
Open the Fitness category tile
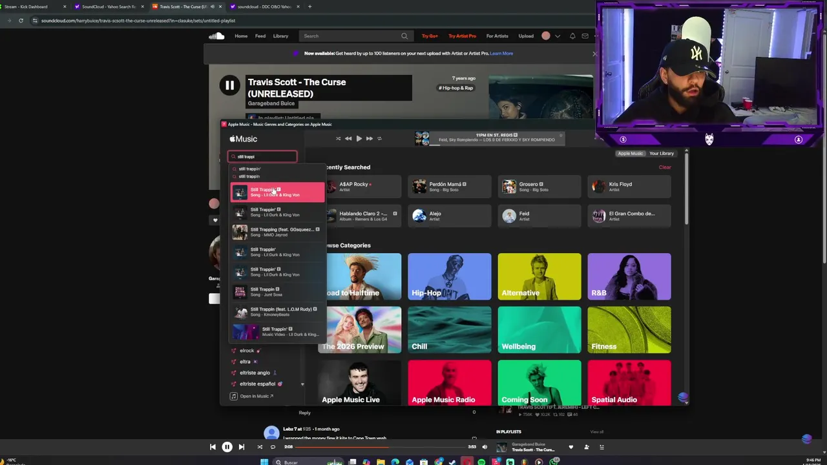click(629, 330)
